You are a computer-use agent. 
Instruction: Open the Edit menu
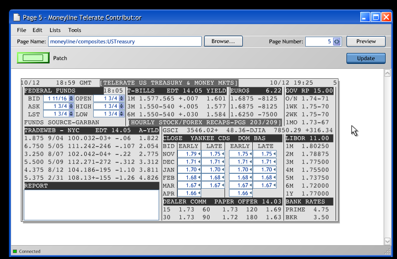[37, 30]
